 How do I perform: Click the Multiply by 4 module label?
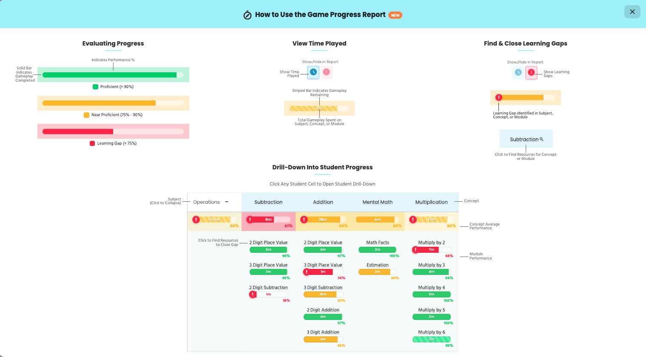pyautogui.click(x=432, y=288)
